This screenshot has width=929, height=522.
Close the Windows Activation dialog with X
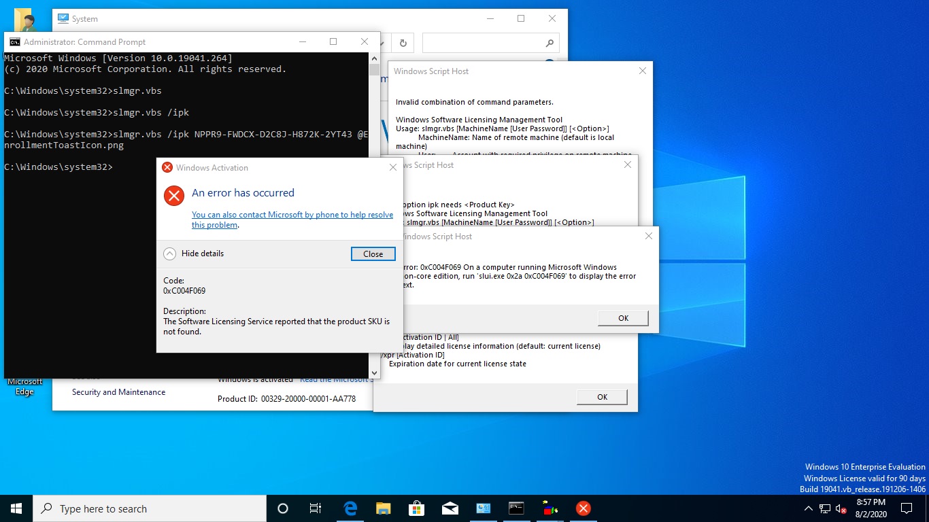coord(392,167)
